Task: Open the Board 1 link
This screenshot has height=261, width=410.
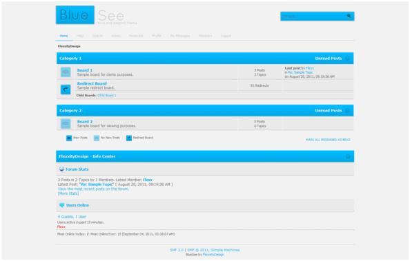Action: (85, 70)
